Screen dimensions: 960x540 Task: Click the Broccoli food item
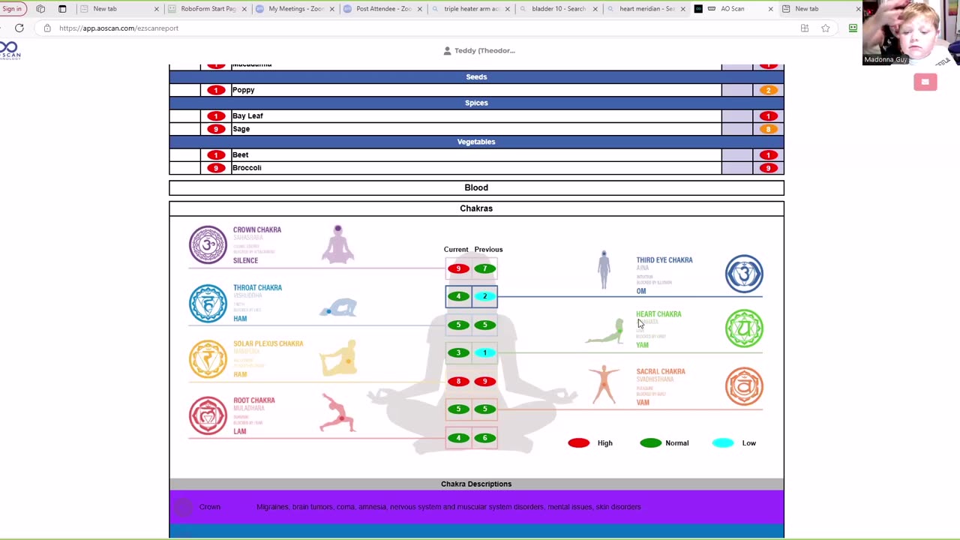coord(247,168)
